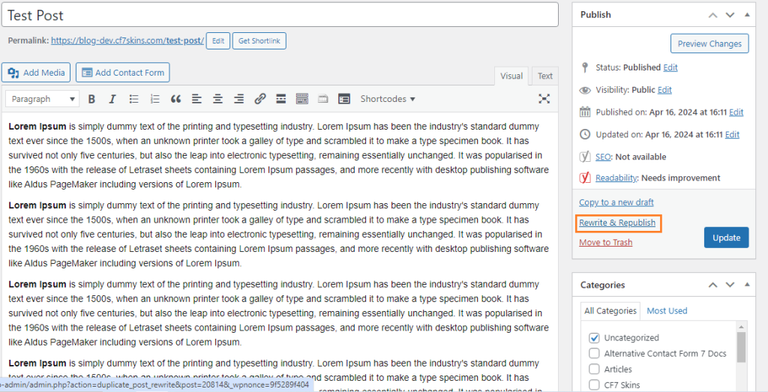
Task: Center align the text
Action: click(x=217, y=99)
